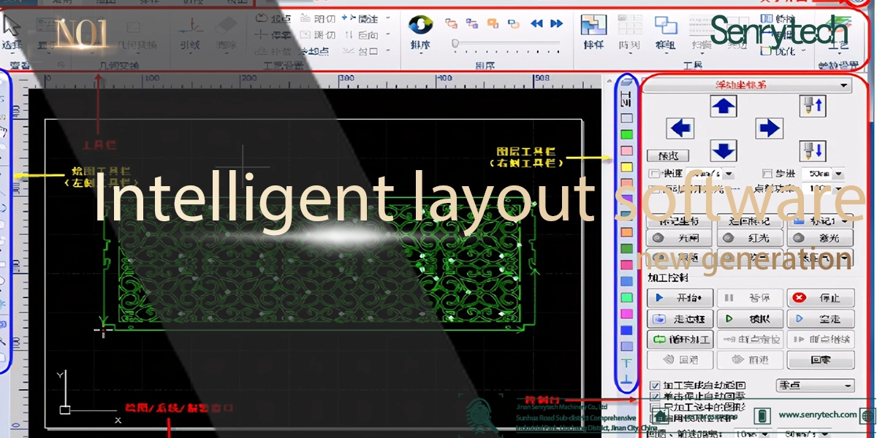The image size is (877, 438).
Task: Raise the laser head with Z-up icon
Action: pyautogui.click(x=812, y=107)
